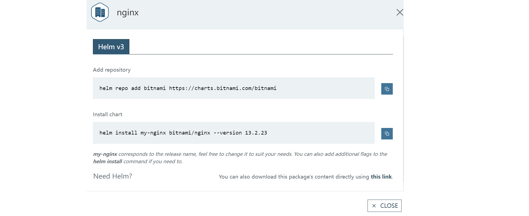Click the modal's vertical scrollbar
This screenshot has height=216, width=529.
point(403,109)
